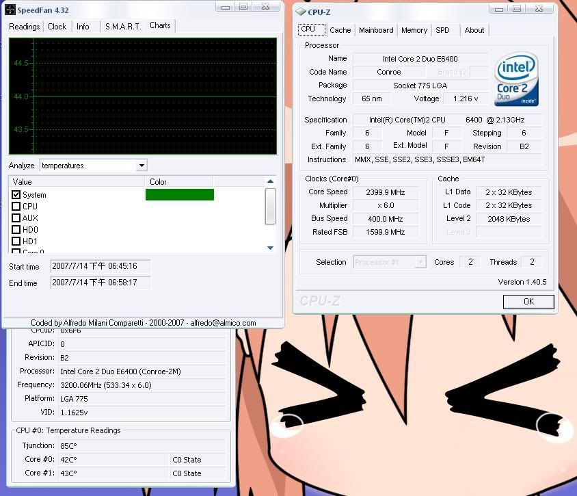Click the CPU-Z app icon in title bar
The height and width of the screenshot is (496, 577).
click(301, 12)
